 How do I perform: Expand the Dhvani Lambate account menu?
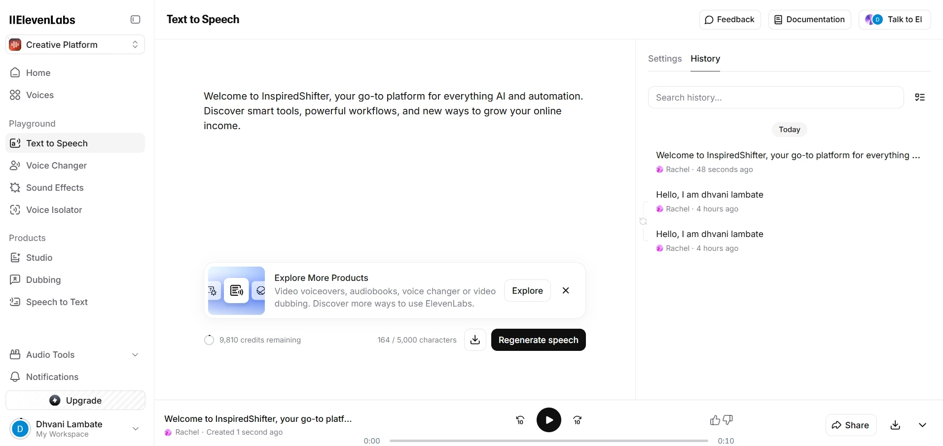pyautogui.click(x=75, y=428)
